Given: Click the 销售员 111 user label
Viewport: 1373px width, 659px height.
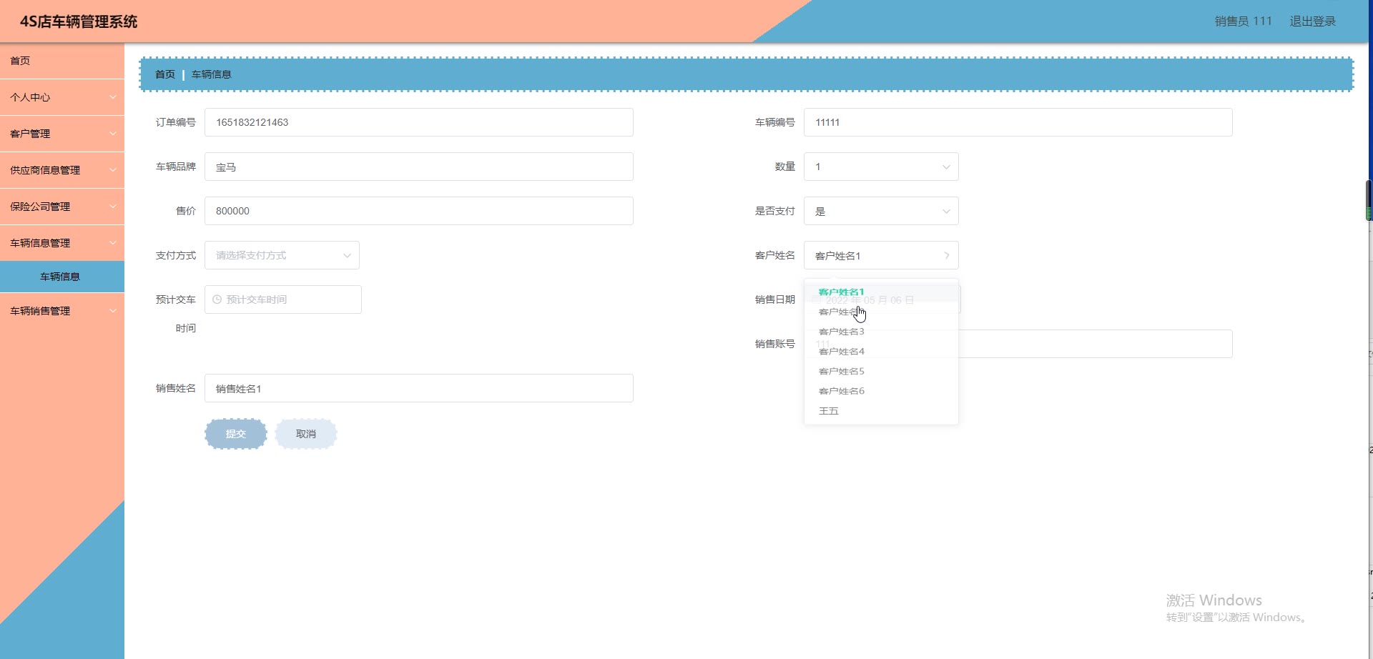Looking at the screenshot, I should point(1244,21).
